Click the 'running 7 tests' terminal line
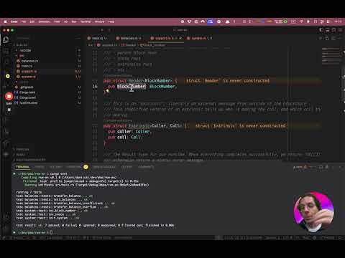345x258 pixels. [x=29, y=192]
